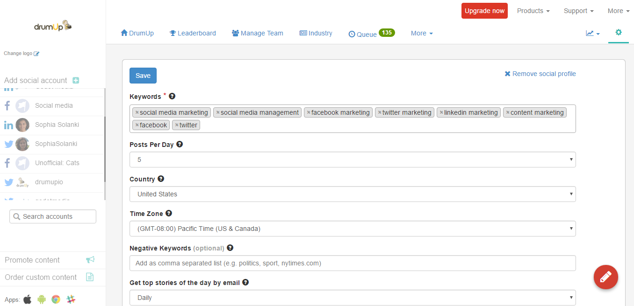Screen dimensions: 634x306
Task: Click the red pencil compose button
Action: pyautogui.click(x=606, y=277)
